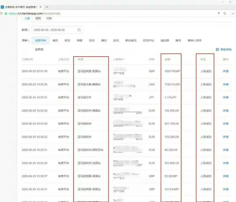
Task: Click the 入账账户 column header
Action: pos(119,59)
